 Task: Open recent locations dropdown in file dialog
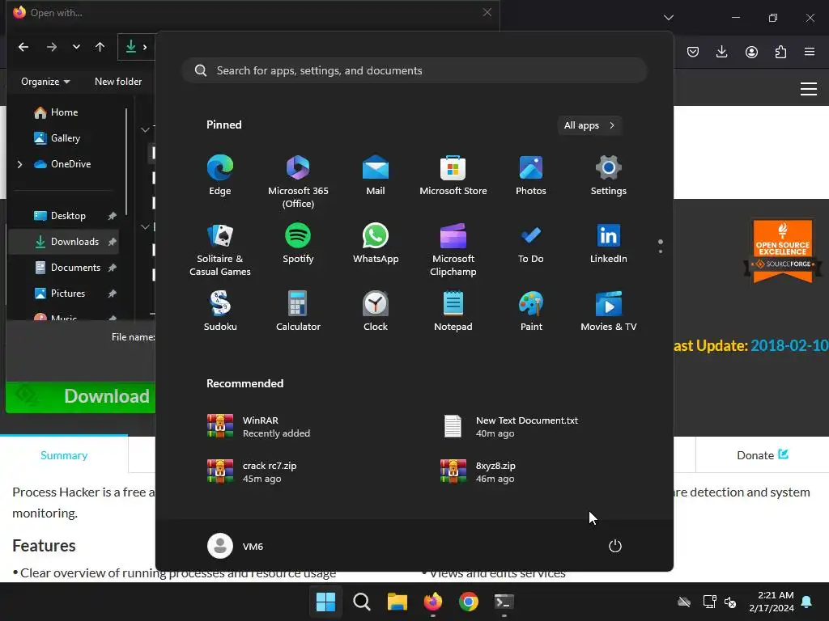[76, 47]
